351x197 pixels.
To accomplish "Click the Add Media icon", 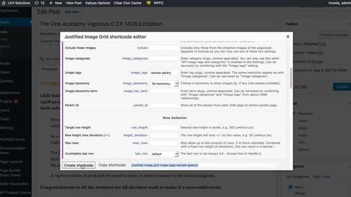I will [x=42, y=59].
